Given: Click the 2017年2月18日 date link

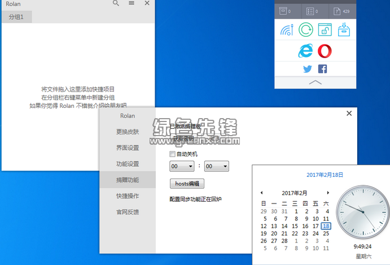Looking at the screenshot, I should (325, 175).
